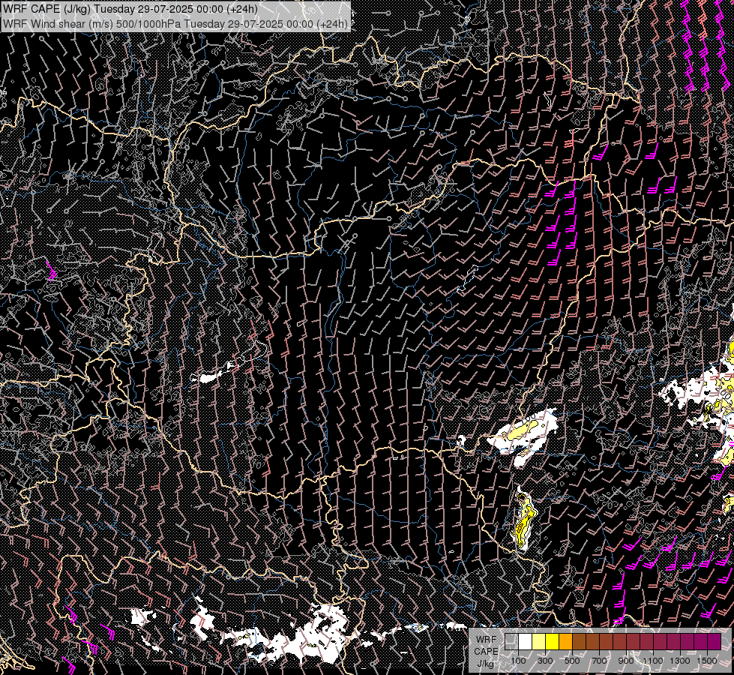This screenshot has width=734, height=675.
Task: Click the legend value 1100
Action: 652,661
